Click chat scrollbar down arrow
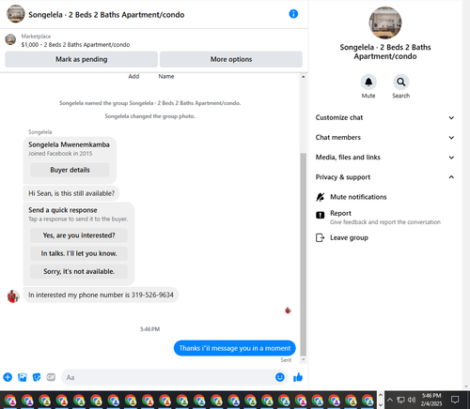 [x=303, y=359]
